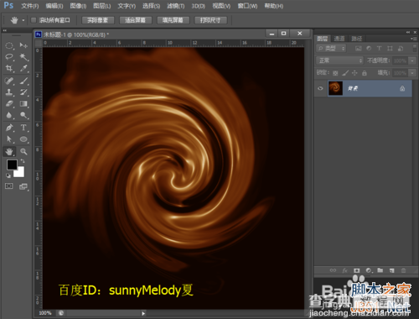Viewport: 419px width, 319px height.
Task: Activate the Horizontal Type tool
Action: (x=23, y=128)
